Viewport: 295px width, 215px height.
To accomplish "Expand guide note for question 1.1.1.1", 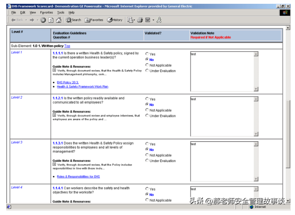I will [x=54, y=70].
